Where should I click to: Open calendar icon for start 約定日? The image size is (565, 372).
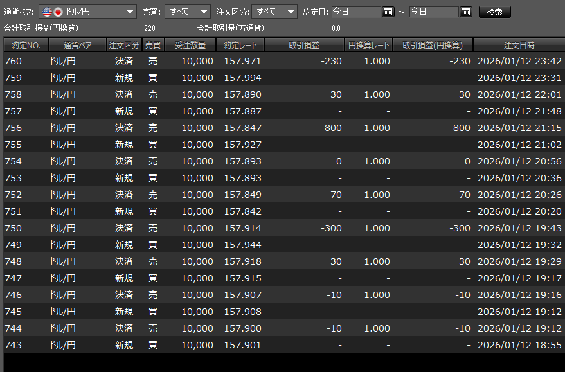point(388,12)
